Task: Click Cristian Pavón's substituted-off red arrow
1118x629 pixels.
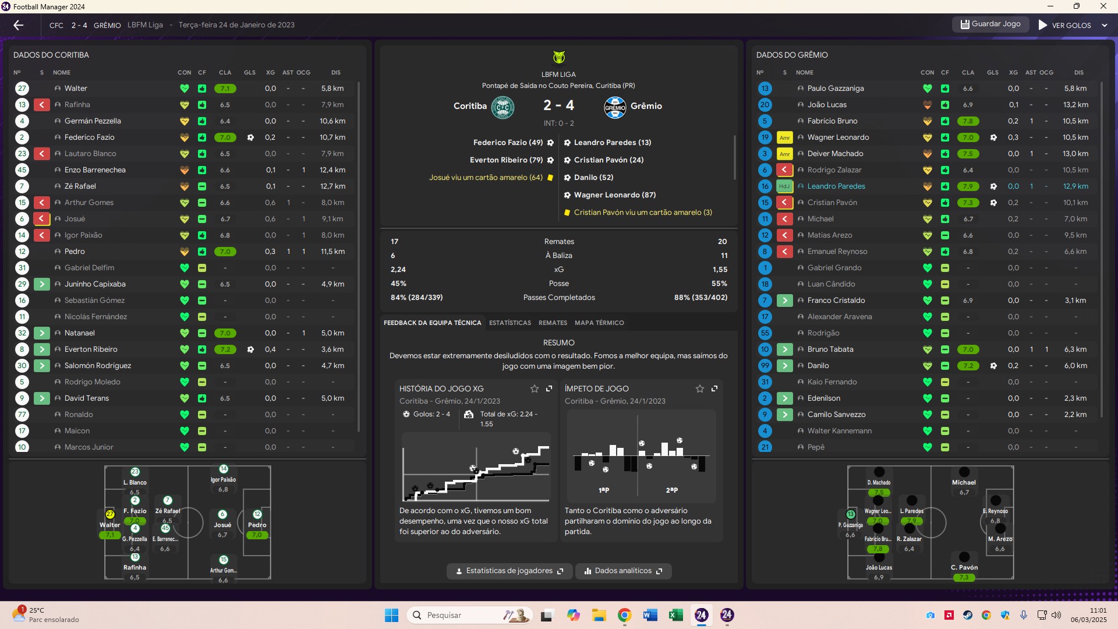Action: click(x=784, y=203)
